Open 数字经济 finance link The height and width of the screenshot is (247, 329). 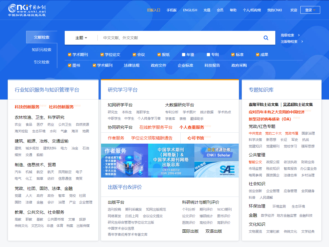click(x=268, y=216)
